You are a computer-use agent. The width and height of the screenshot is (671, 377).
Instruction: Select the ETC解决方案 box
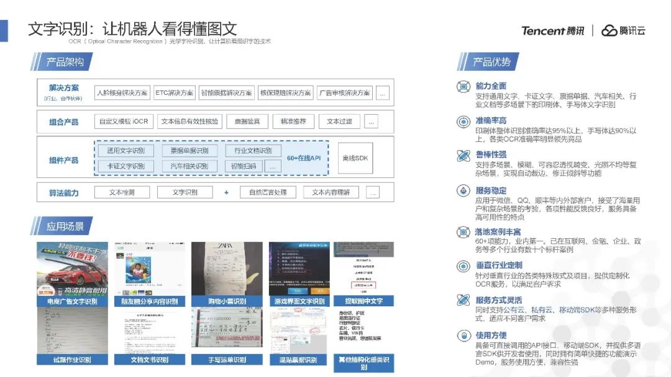click(174, 92)
